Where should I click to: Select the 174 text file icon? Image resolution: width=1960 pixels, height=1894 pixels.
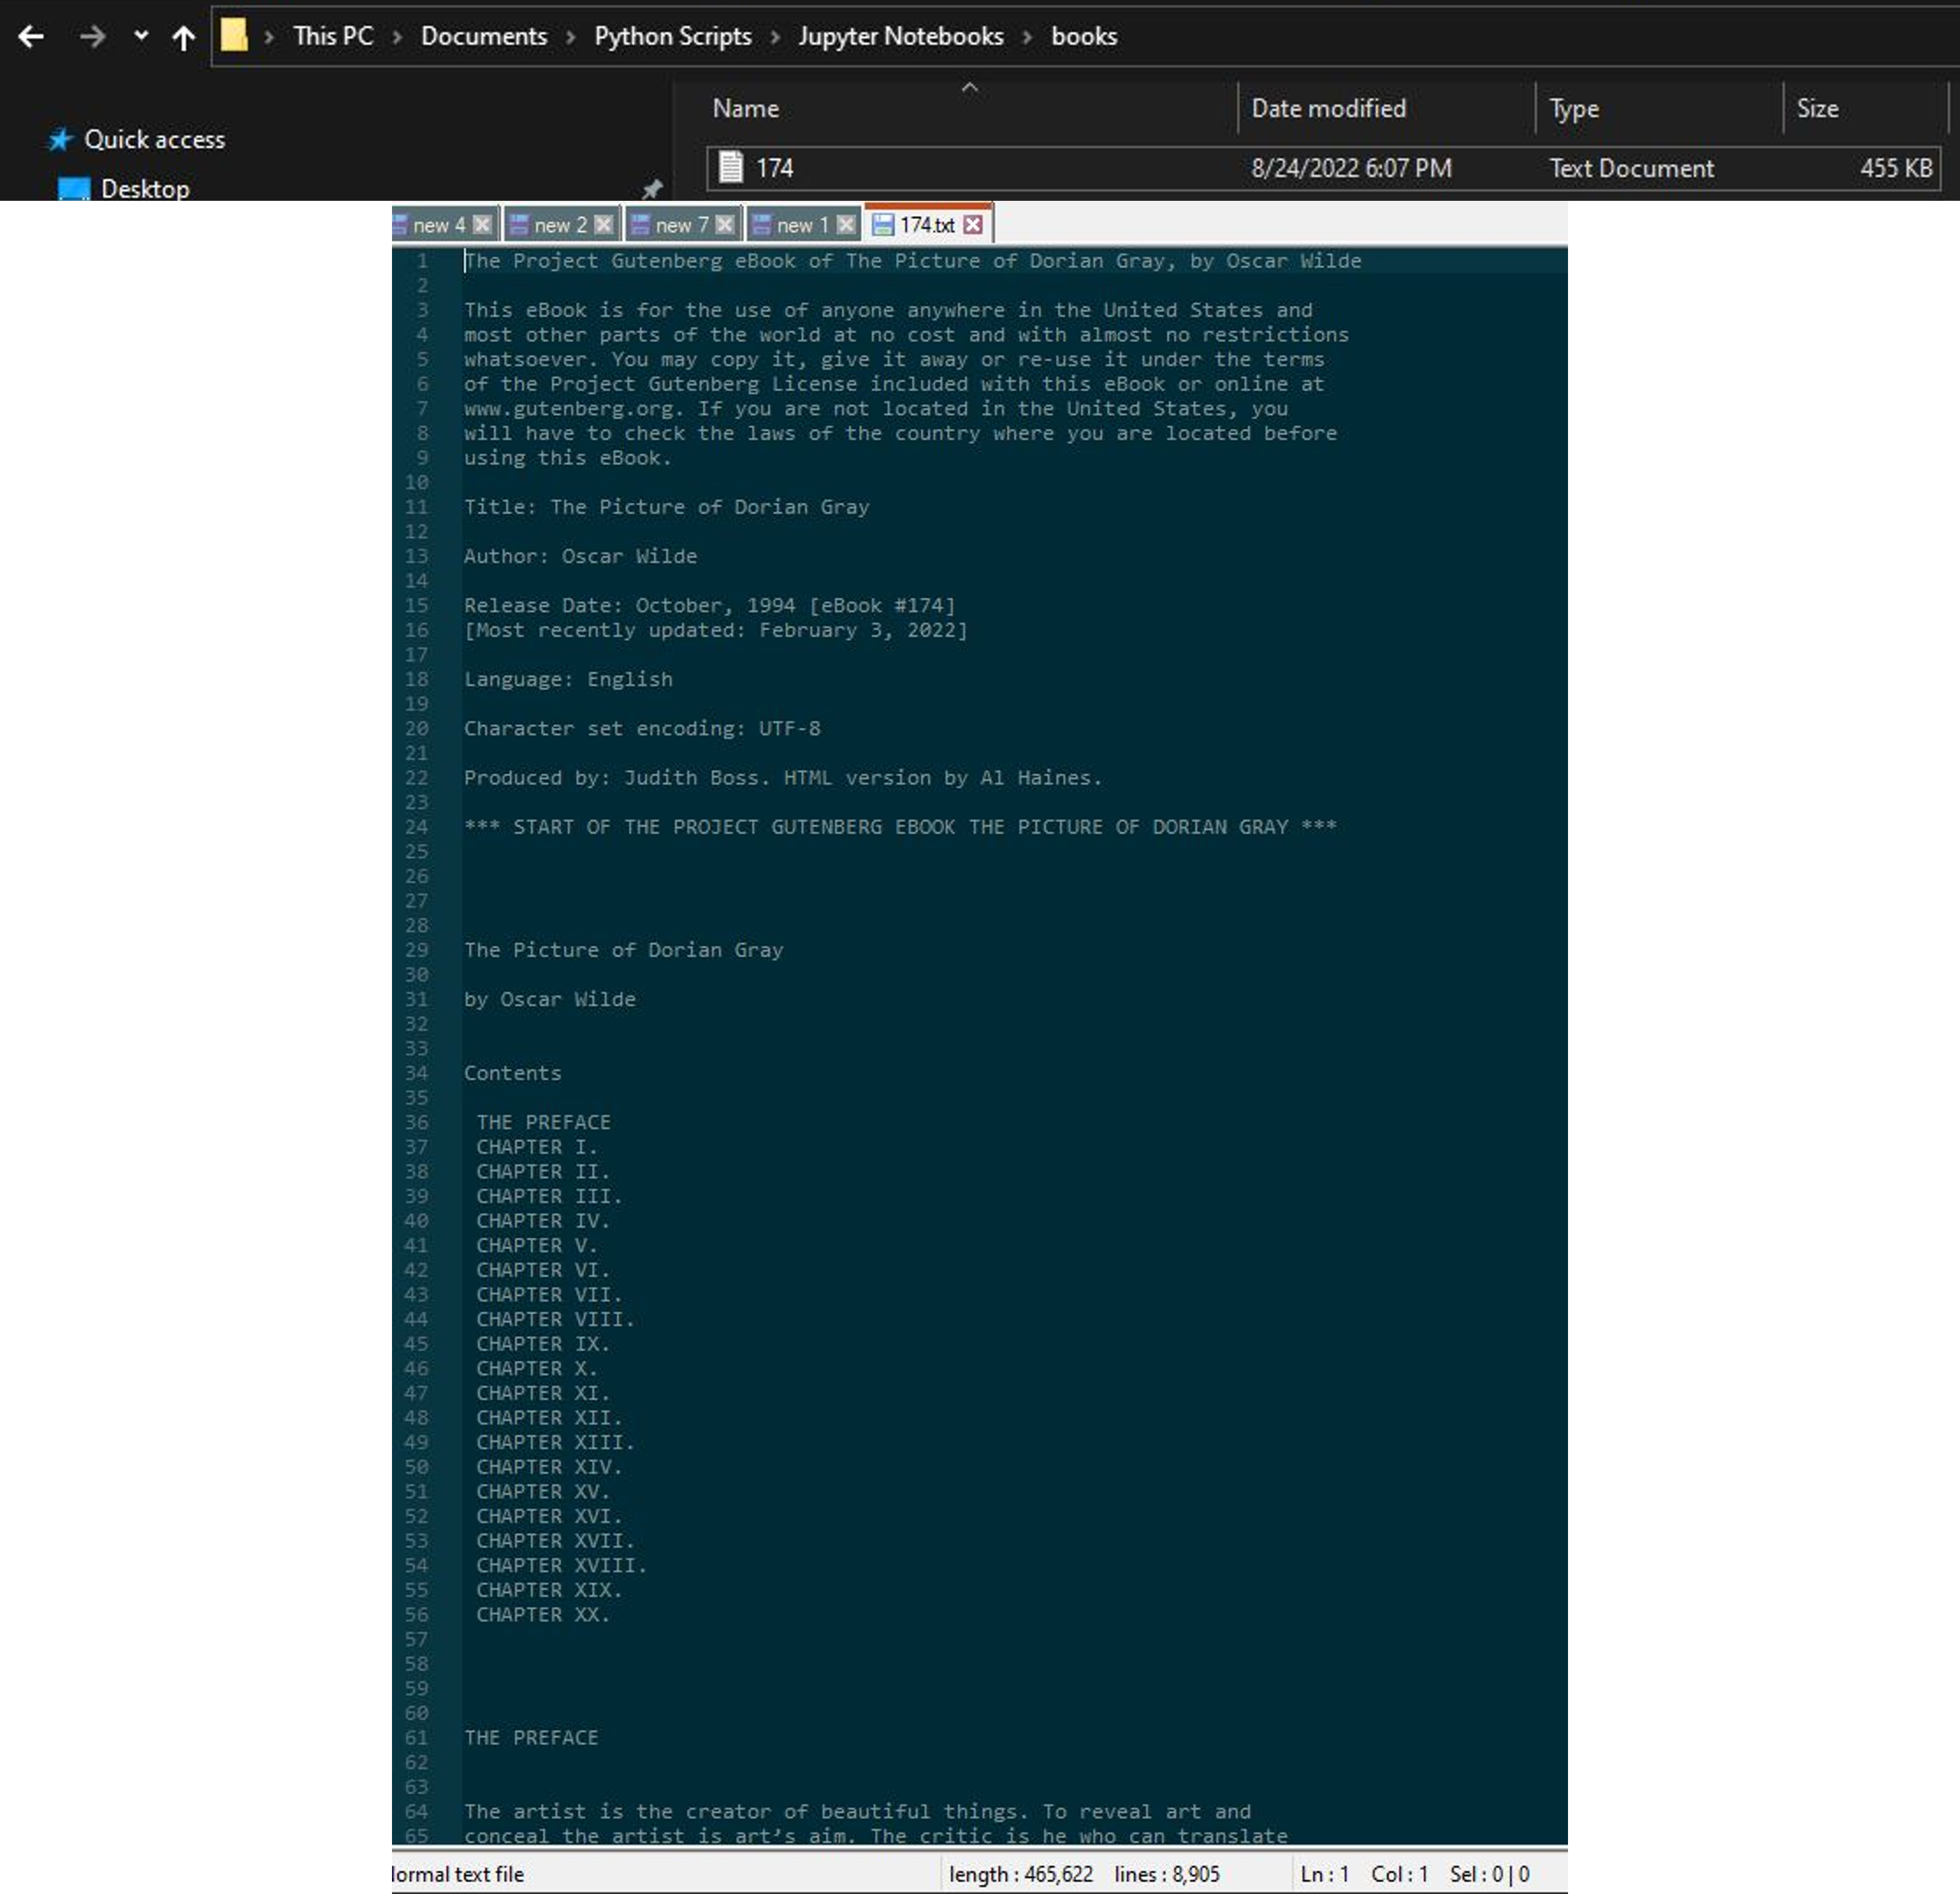pos(731,167)
